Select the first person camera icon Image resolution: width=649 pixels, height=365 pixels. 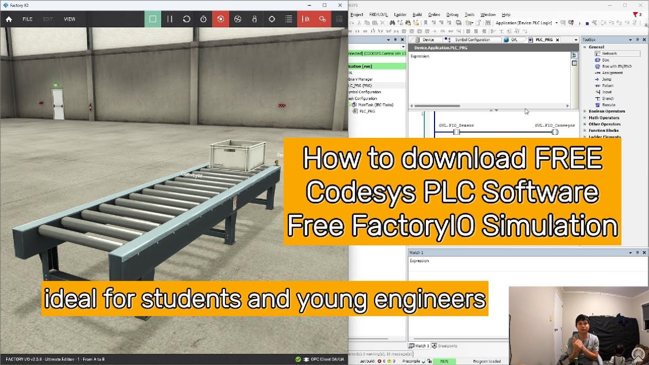click(255, 19)
